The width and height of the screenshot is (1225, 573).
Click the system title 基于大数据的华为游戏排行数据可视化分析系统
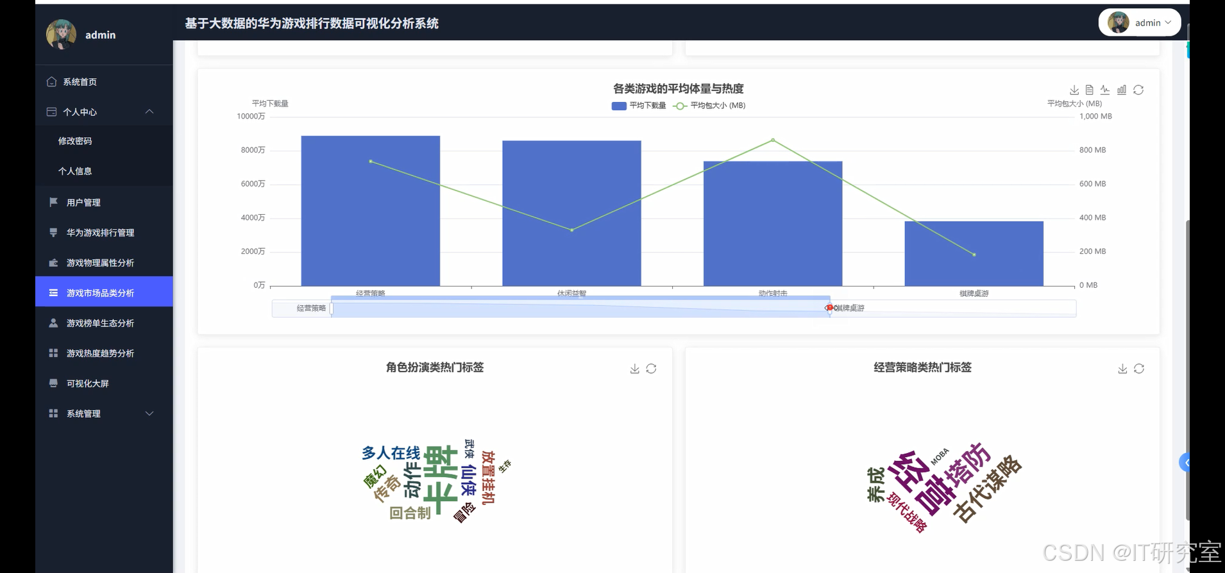pyautogui.click(x=312, y=24)
